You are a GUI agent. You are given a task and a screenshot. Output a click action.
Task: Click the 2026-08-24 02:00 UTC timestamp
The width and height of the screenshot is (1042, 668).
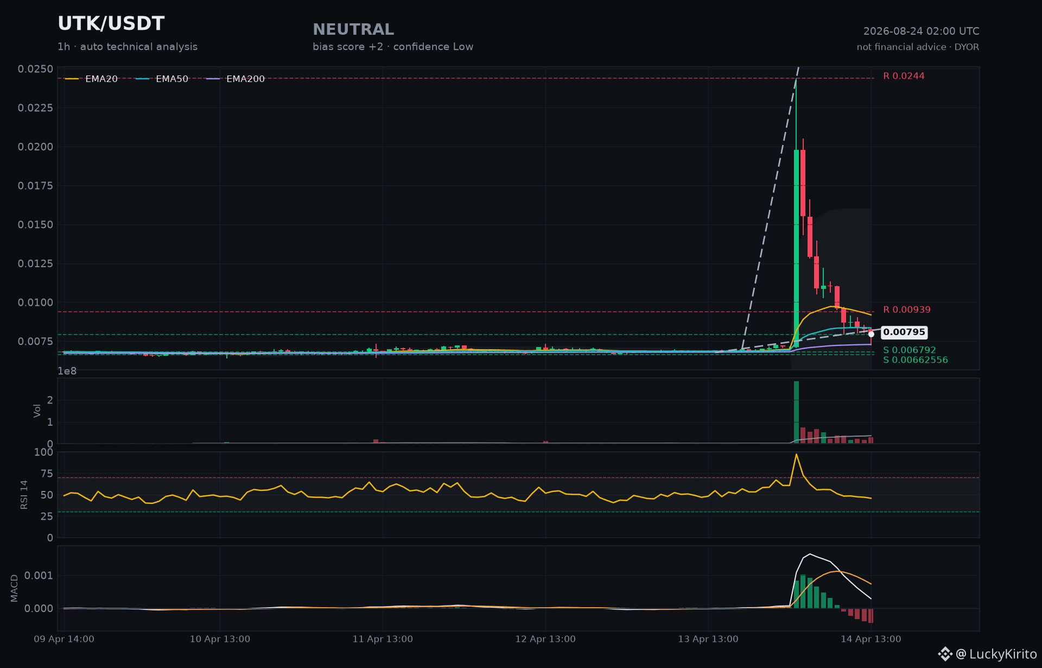(921, 31)
